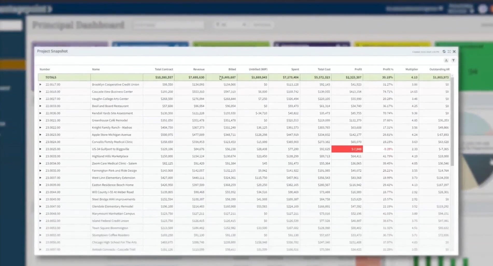This screenshot has width=493, height=266.
Task: Click project name Farmington Park and Ride Design
Action: (114, 171)
